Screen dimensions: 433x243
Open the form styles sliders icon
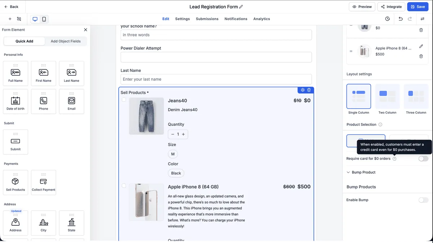[423, 19]
